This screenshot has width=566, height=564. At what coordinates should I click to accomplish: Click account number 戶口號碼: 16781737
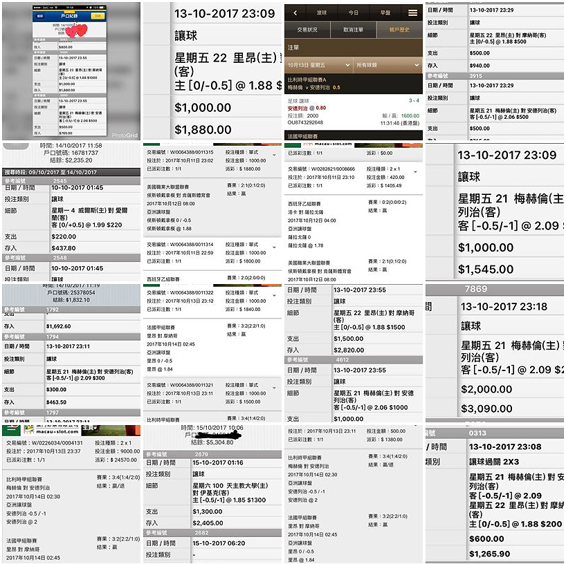coord(71,153)
